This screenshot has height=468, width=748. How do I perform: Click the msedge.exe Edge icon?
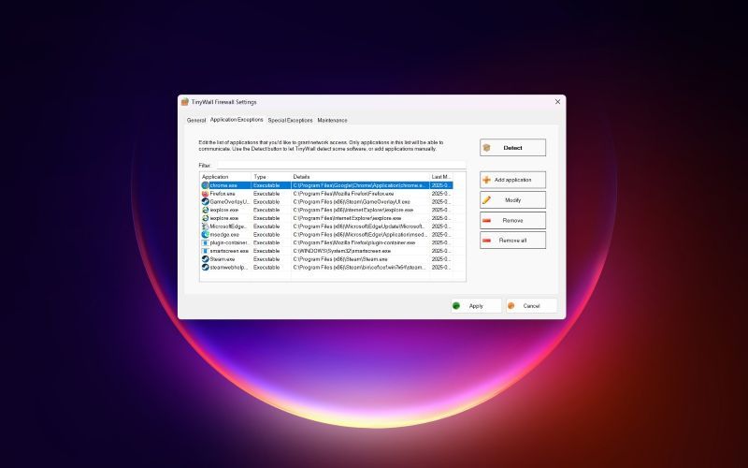coord(205,235)
